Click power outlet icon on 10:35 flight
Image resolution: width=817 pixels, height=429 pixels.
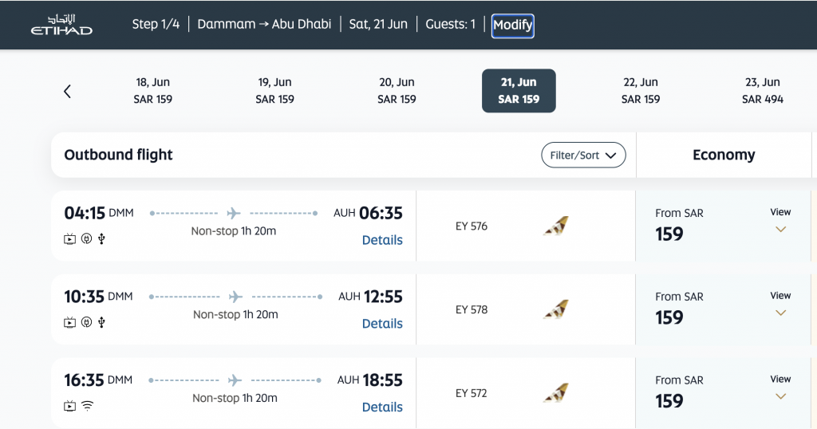(x=87, y=323)
